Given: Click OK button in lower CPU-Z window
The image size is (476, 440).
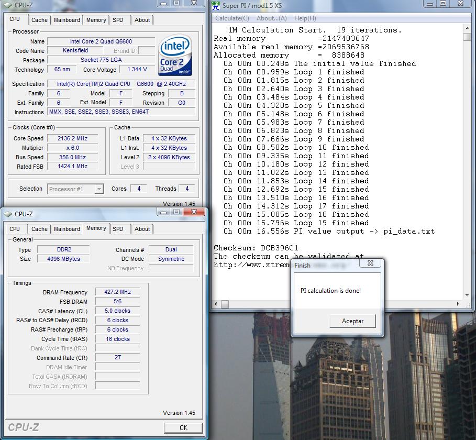Looking at the screenshot, I should point(183,427).
